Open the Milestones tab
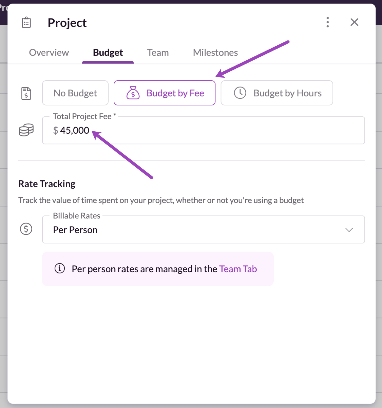382x408 pixels. pos(215,53)
